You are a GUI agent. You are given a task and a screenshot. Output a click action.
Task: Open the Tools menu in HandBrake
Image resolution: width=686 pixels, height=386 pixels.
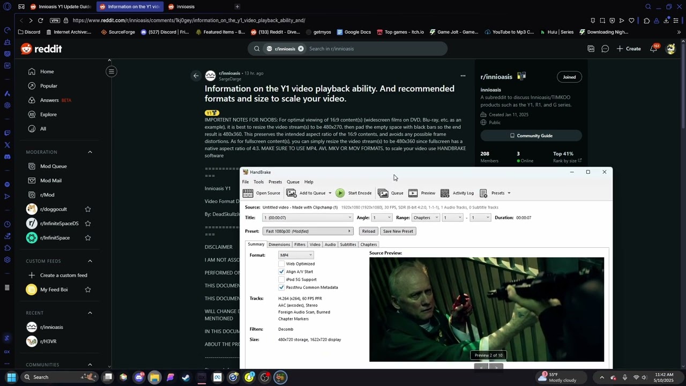(258, 182)
